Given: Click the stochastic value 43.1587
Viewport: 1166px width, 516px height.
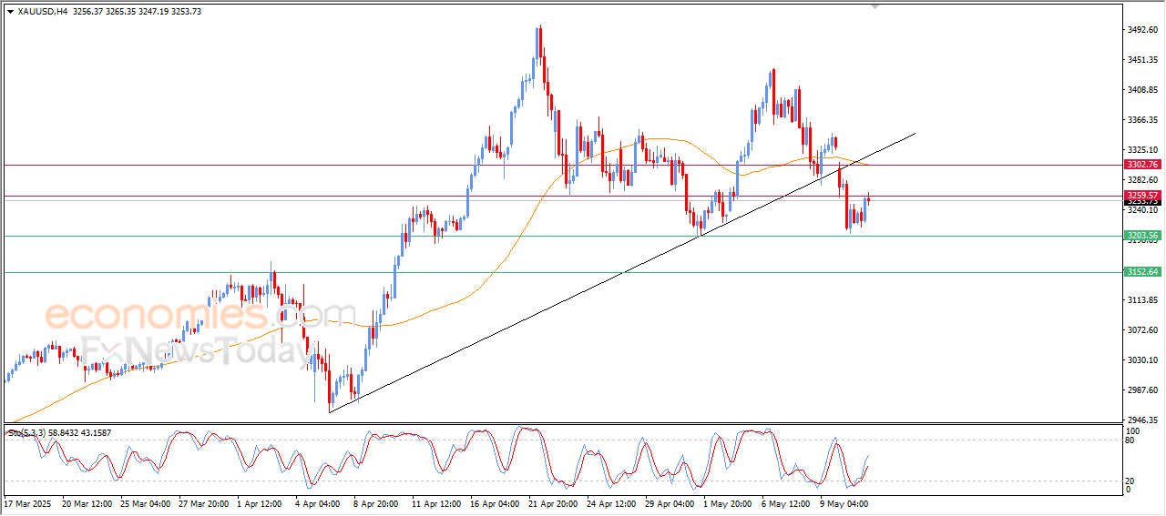Looking at the screenshot, I should 98,433.
